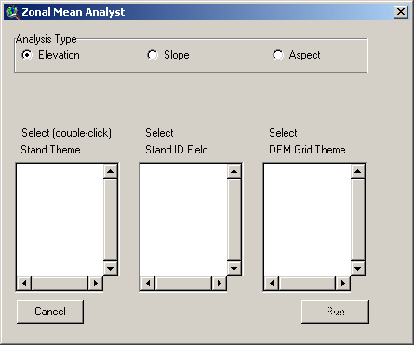The width and height of the screenshot is (414, 345).
Task: Select the Elevation analysis type
Action: tap(27, 55)
